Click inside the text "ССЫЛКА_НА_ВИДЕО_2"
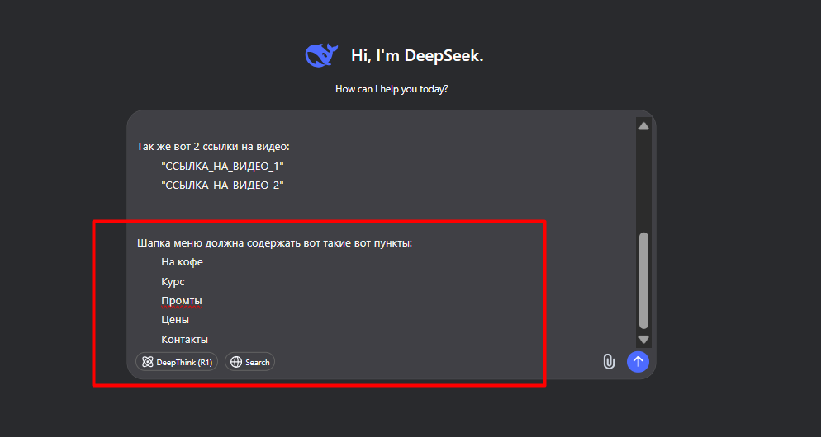The height and width of the screenshot is (437, 821). pyautogui.click(x=222, y=185)
